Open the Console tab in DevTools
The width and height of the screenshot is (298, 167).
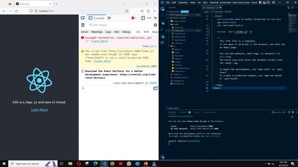[96, 18]
